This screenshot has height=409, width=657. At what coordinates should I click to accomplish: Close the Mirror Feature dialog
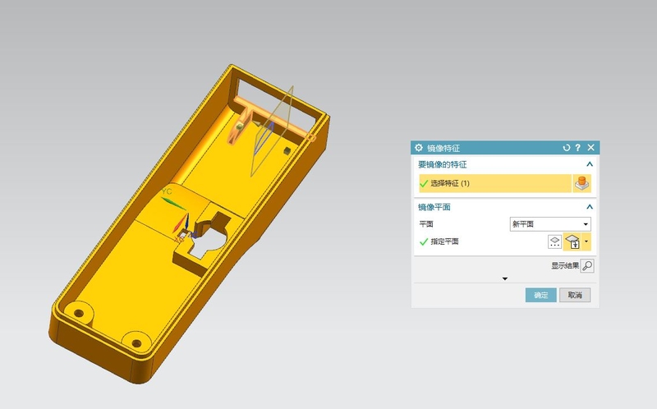tap(590, 148)
